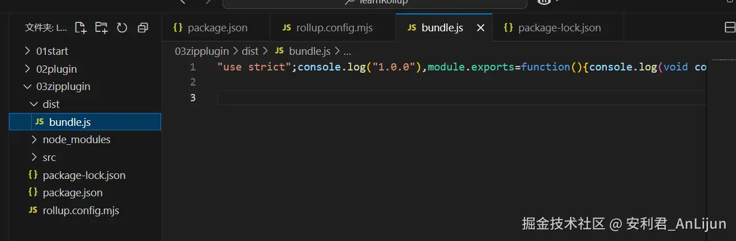
Task: Click the JS icon beside rollup.config.mjs in tree
Action: tap(33, 210)
